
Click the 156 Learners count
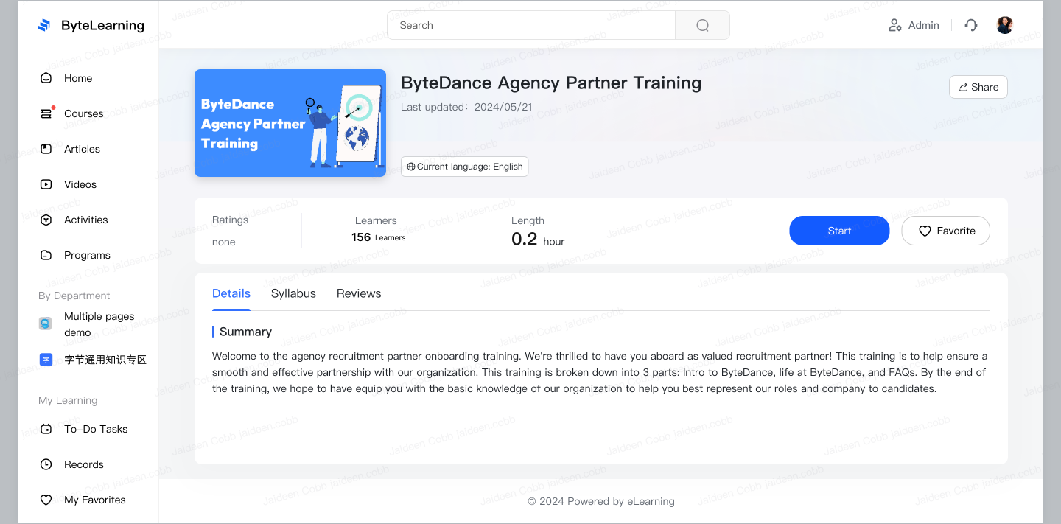tap(379, 237)
